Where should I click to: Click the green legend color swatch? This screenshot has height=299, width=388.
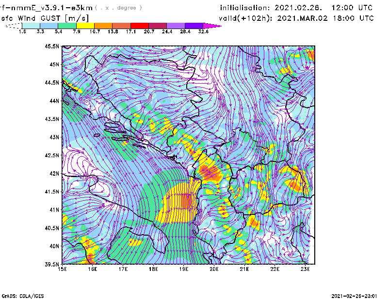(67, 26)
